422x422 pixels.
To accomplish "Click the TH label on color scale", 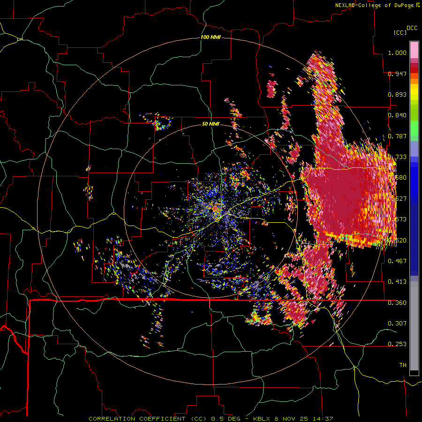I will (403, 365).
